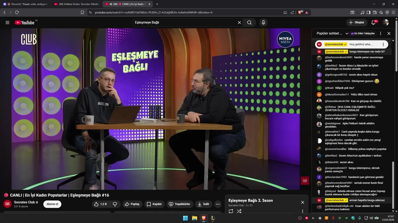
Task: Reload the current page
Action: (17, 12)
